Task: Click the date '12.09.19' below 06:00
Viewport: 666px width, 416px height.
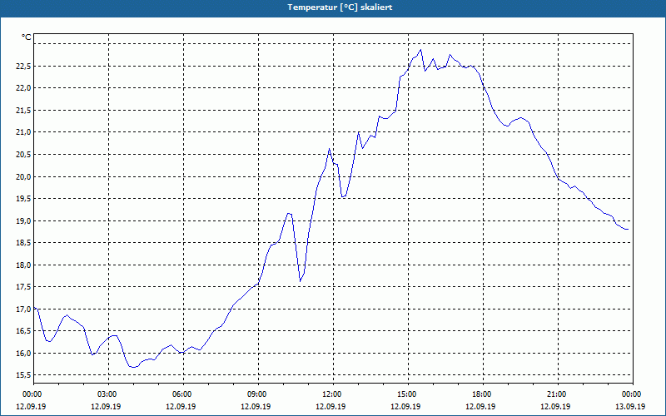Action: [181, 406]
